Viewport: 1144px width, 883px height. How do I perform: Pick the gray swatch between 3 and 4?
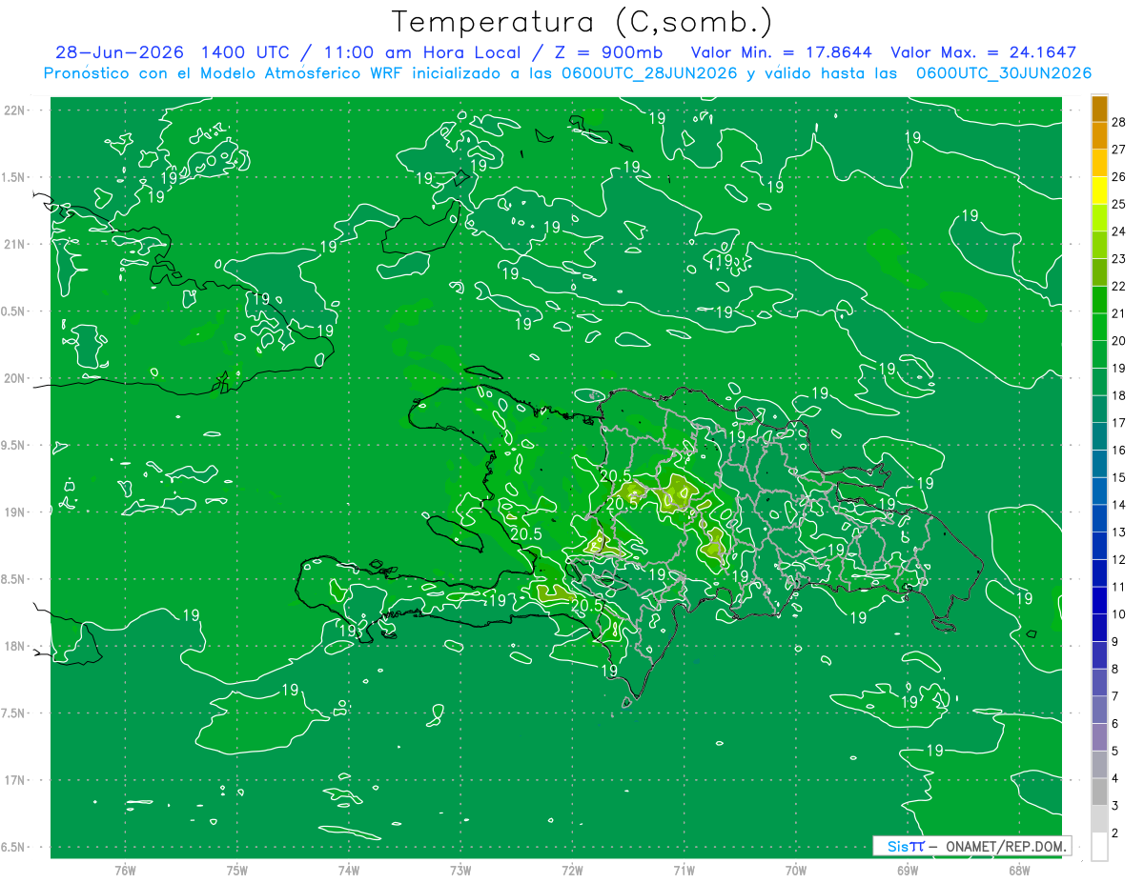click(x=1099, y=792)
